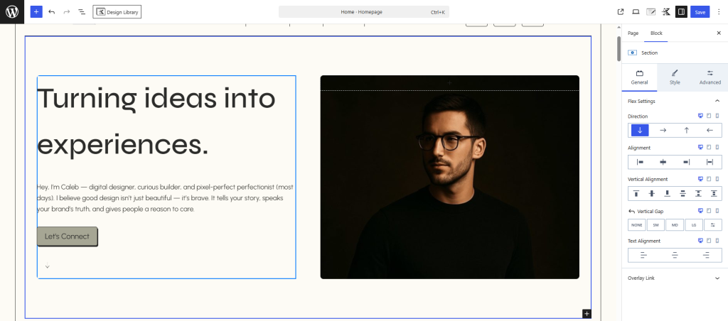Expand the Overlay Link panel
This screenshot has width=728, height=321.
coord(675,278)
